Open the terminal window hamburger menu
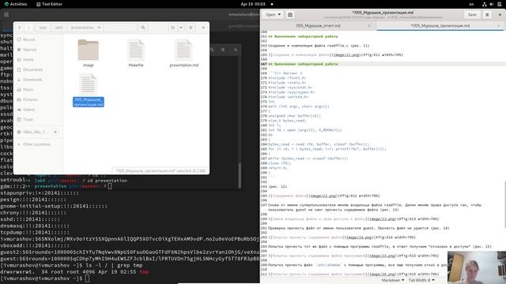This screenshot has width=506, height=284. [6, 14]
